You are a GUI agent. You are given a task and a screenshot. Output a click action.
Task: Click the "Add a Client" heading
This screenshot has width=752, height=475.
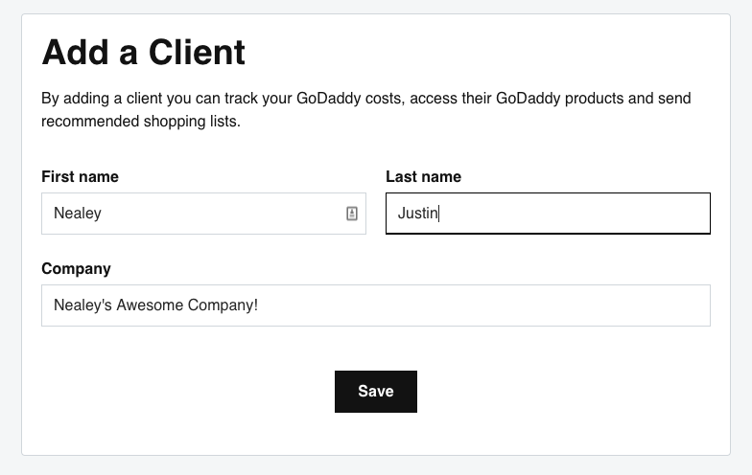pos(144,52)
